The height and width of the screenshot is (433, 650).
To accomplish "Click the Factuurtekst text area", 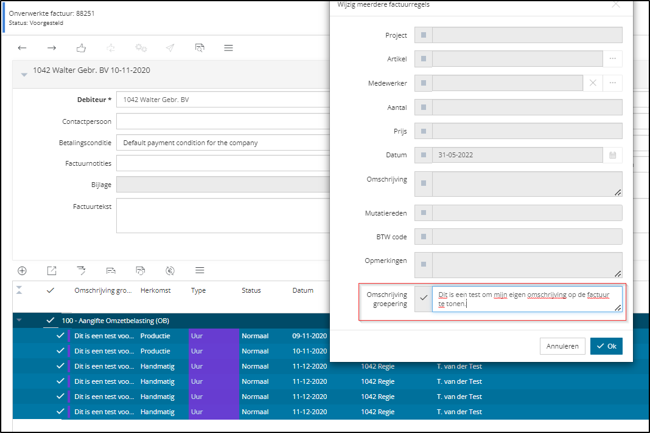I will coord(223,216).
